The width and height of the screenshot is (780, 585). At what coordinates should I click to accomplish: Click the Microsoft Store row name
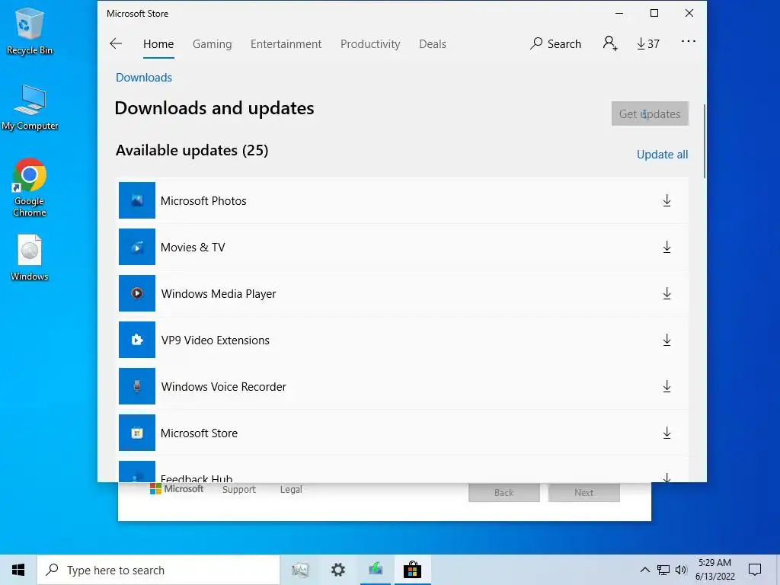point(199,433)
